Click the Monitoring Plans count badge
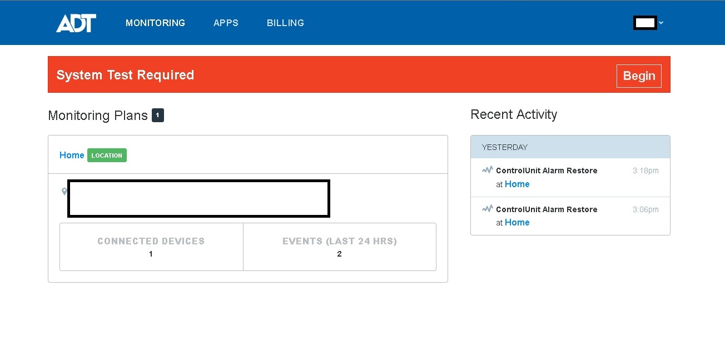Viewport: 725px width, 346px height. click(x=158, y=116)
